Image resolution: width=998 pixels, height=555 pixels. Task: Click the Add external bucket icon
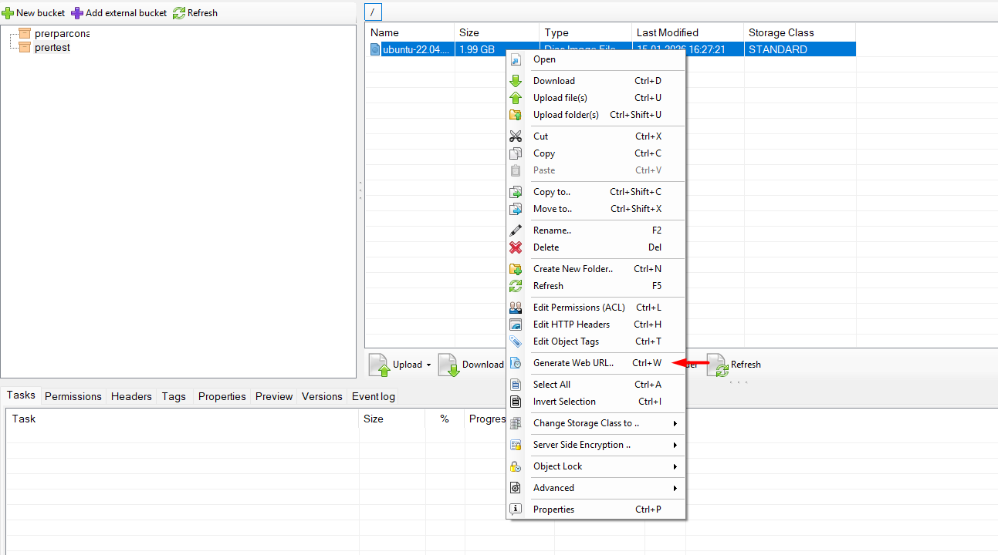77,13
